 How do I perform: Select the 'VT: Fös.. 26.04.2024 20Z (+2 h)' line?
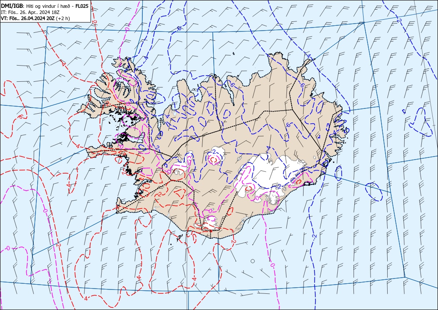(35, 19)
